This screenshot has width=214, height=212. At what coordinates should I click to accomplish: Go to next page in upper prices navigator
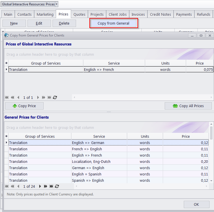coord(44,97)
